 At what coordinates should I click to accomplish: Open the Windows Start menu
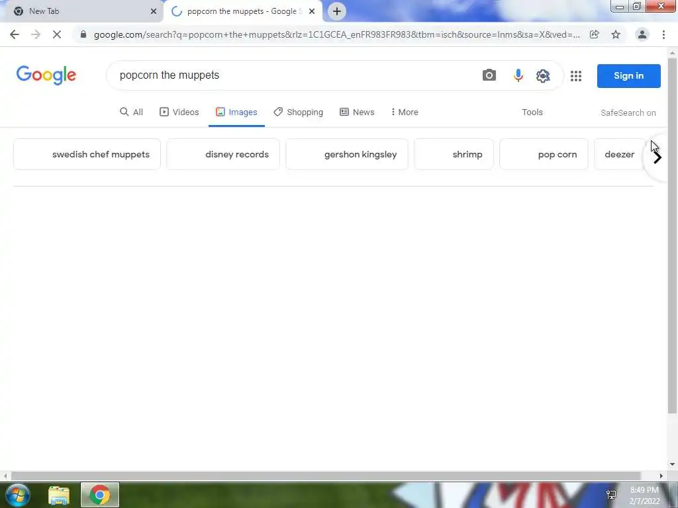click(18, 495)
